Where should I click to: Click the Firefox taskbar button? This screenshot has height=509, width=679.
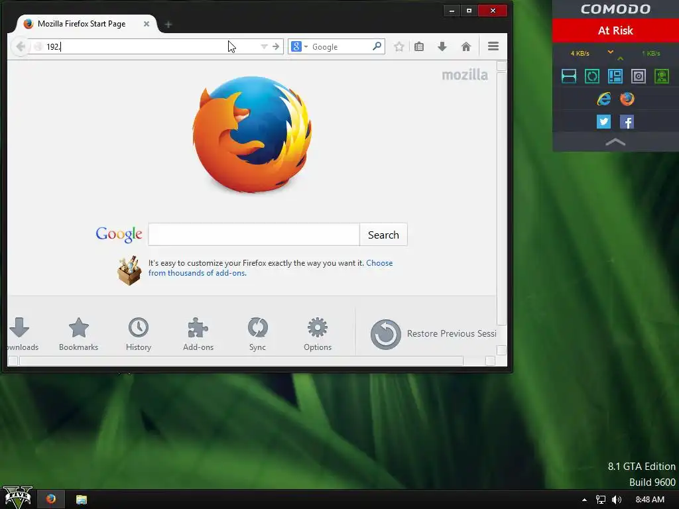coord(50,499)
